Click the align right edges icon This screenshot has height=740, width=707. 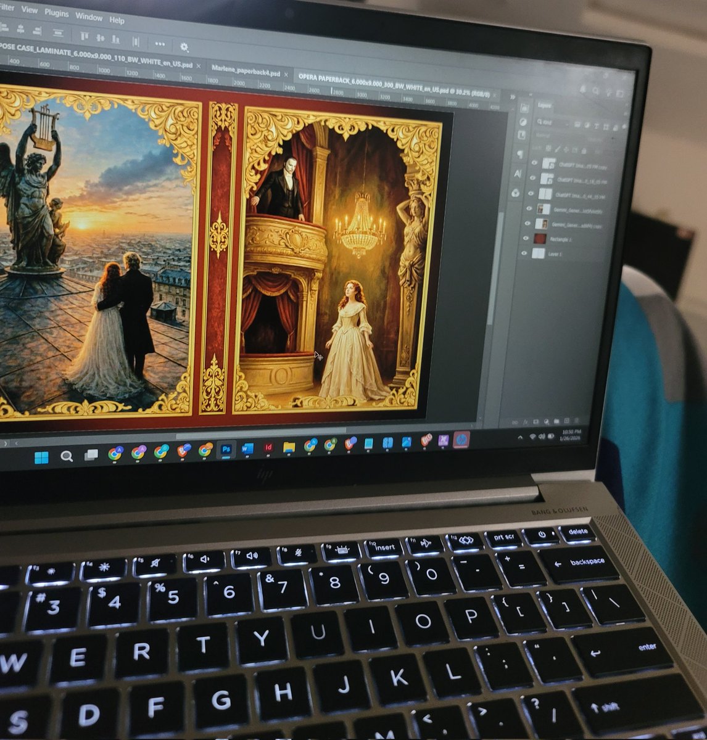[x=37, y=31]
